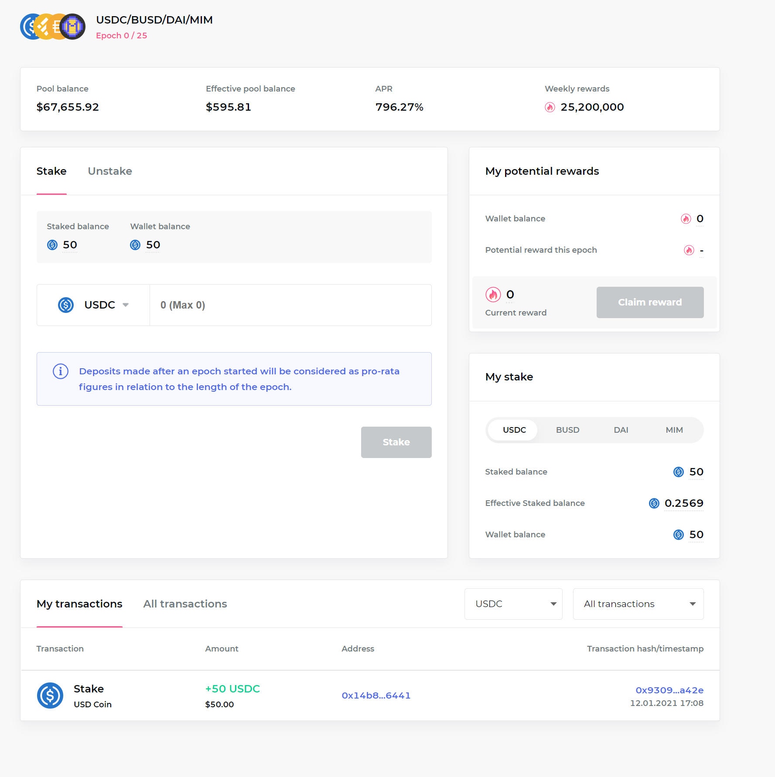
Task: Click flame icon in rewards Wallet balance row
Action: tap(686, 219)
